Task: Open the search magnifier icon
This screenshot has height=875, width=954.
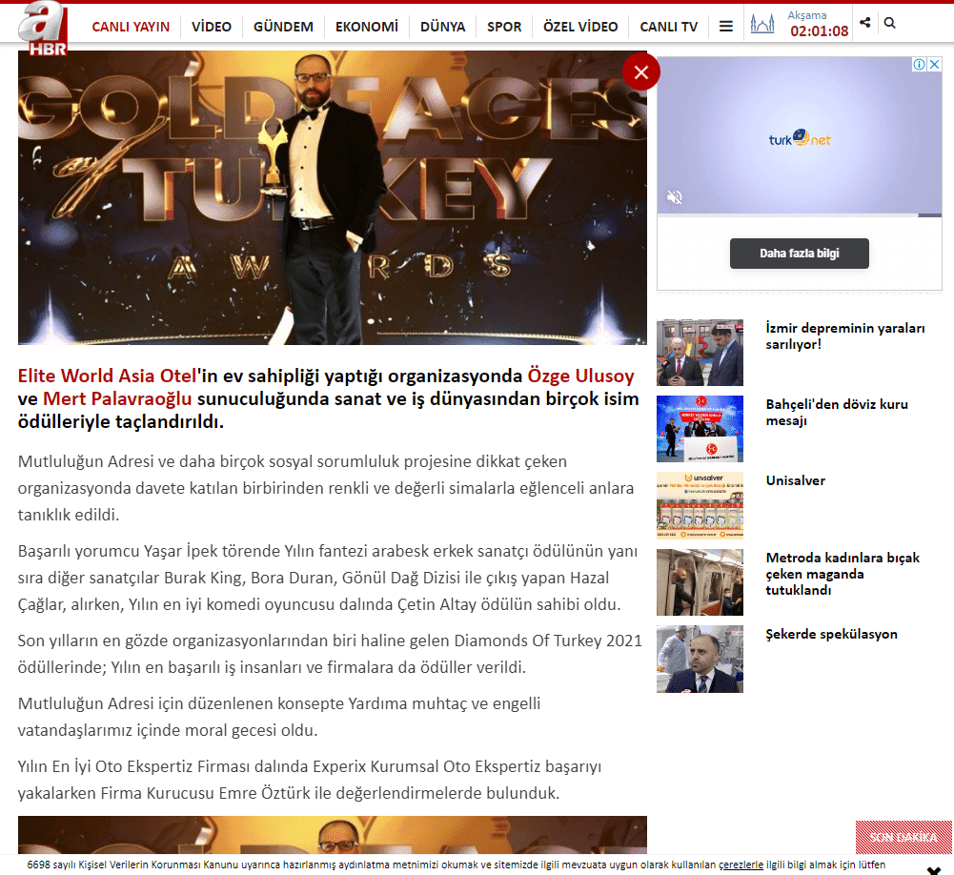Action: pos(889,23)
